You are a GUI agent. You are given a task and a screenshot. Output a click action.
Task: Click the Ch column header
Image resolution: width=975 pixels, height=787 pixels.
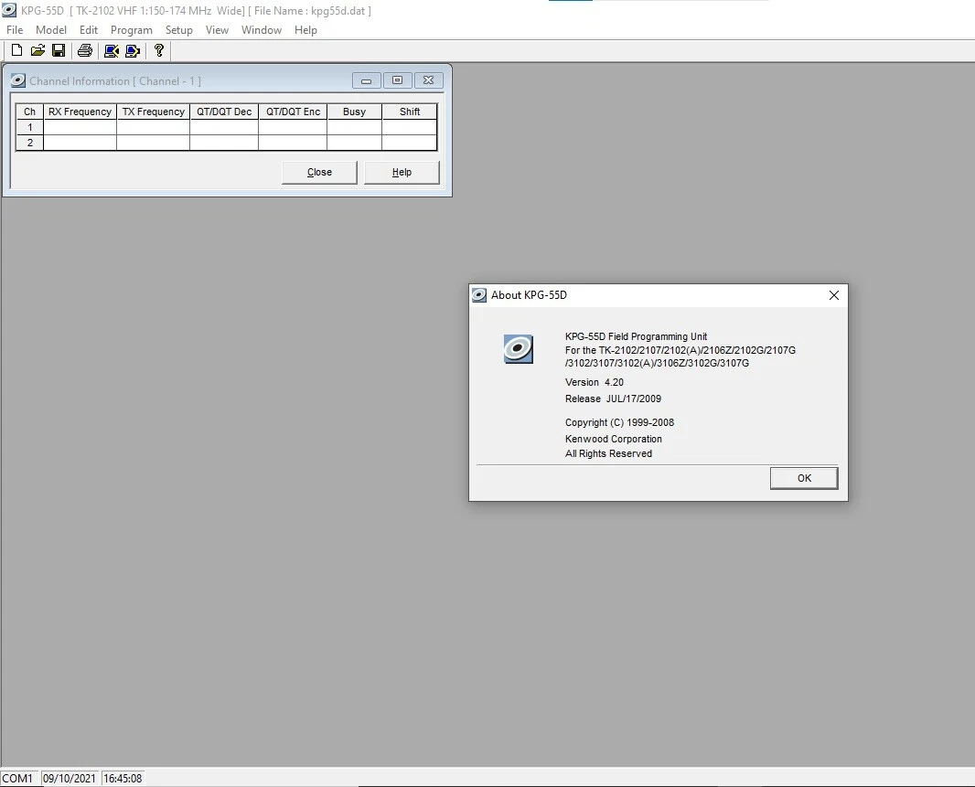point(30,112)
